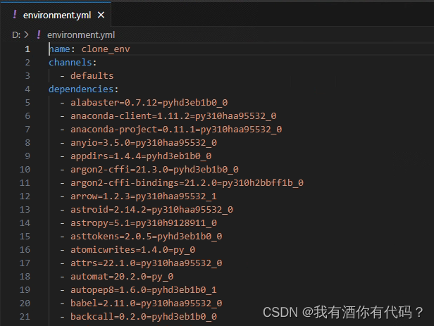This screenshot has height=326, width=434.
Task: Click the anyio=3.5.0 dependency
Action: [144, 143]
